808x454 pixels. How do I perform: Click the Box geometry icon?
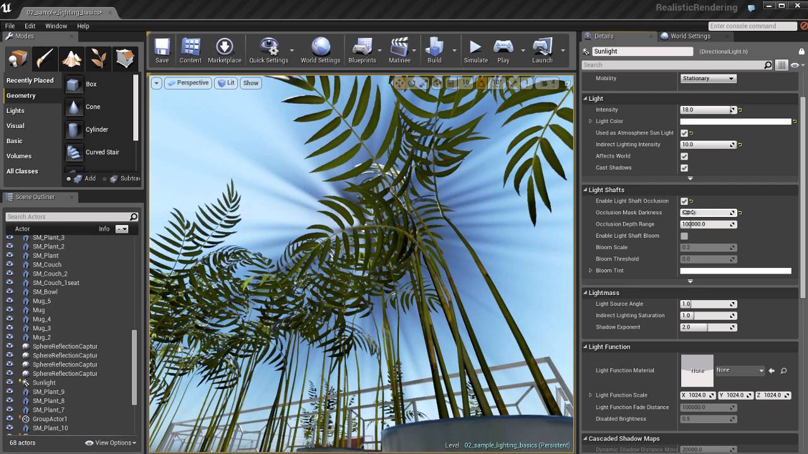[74, 84]
